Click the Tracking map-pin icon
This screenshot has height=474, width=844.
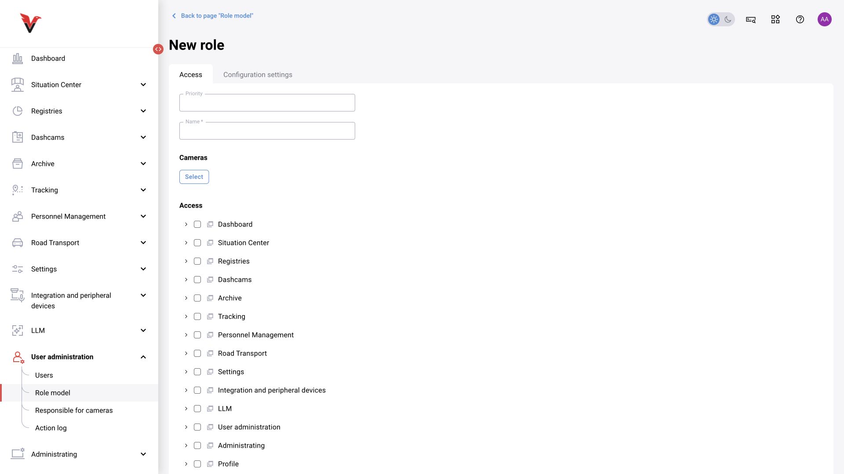[x=18, y=190]
